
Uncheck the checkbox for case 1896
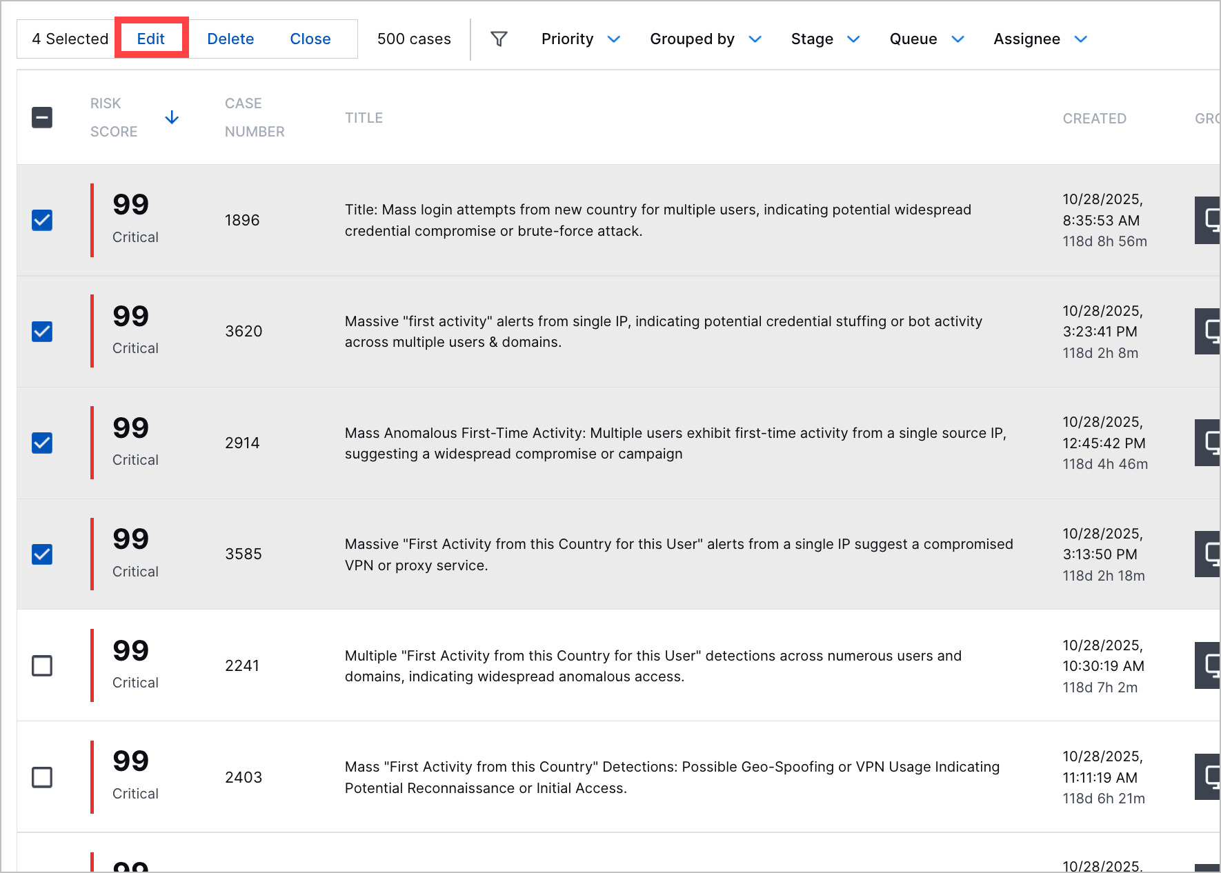(x=42, y=221)
